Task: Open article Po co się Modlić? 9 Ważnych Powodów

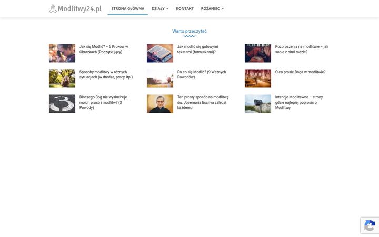Action: pyautogui.click(x=202, y=74)
